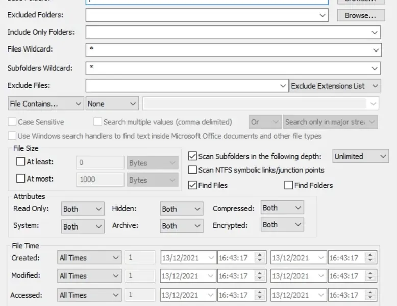
Task: Open the second Modified date picker
Action: coord(299,275)
